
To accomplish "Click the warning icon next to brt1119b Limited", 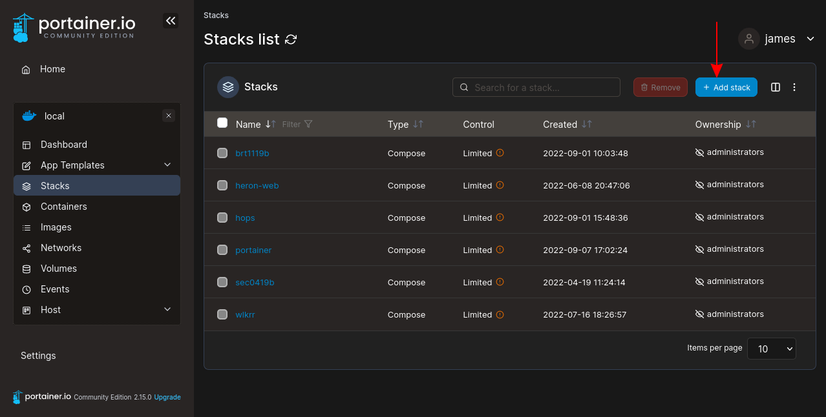I will click(x=500, y=153).
